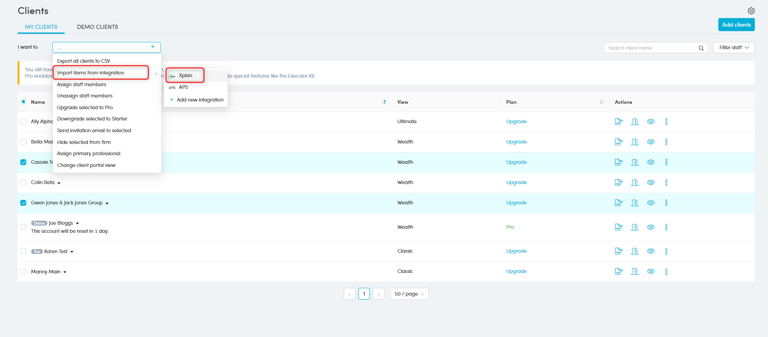The image size is (768, 337).
Task: Open three-dot menu for Gwen Jones group
Action: coord(666,203)
